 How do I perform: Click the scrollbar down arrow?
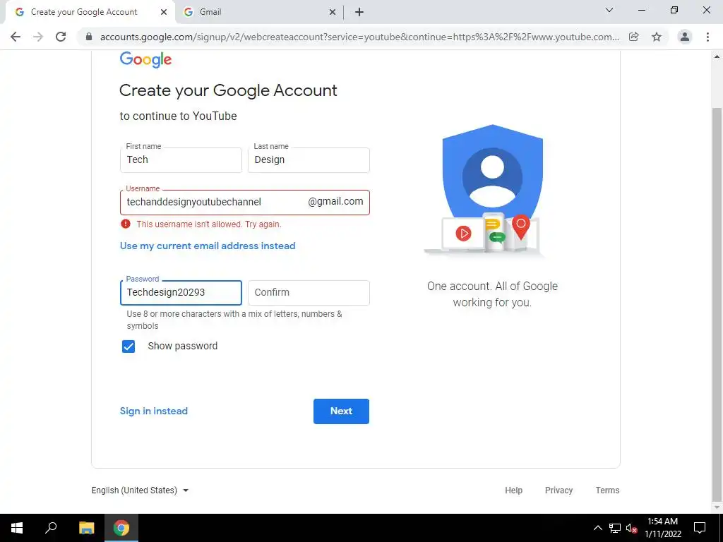[717, 507]
